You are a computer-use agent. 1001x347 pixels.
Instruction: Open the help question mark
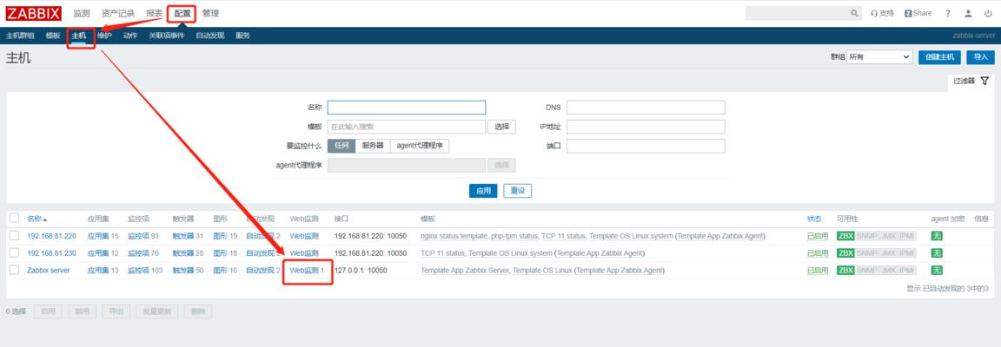click(948, 13)
